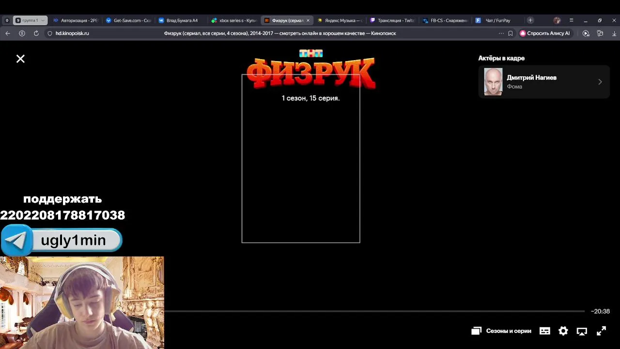Open the browser profile avatar
Screen dimensions: 620x349
point(557,20)
